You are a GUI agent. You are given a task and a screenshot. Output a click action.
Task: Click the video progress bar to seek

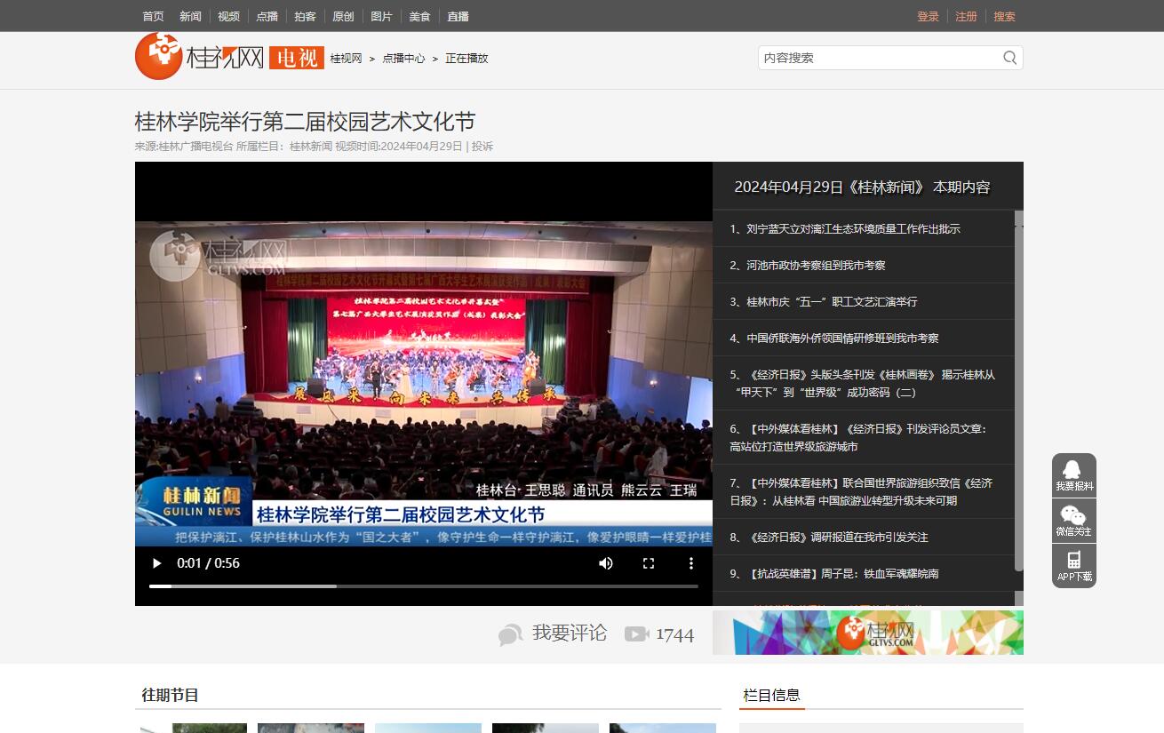pos(423,586)
